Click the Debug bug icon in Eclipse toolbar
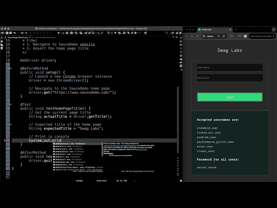 tap(67, 33)
